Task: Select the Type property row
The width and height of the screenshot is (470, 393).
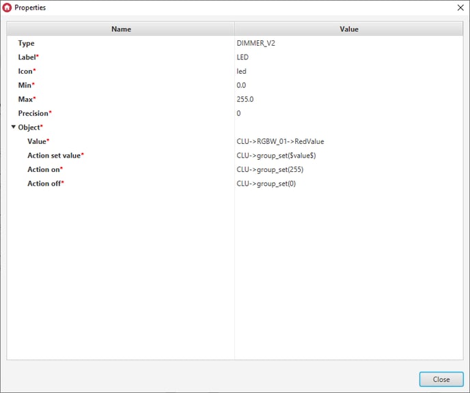Action: click(x=26, y=43)
